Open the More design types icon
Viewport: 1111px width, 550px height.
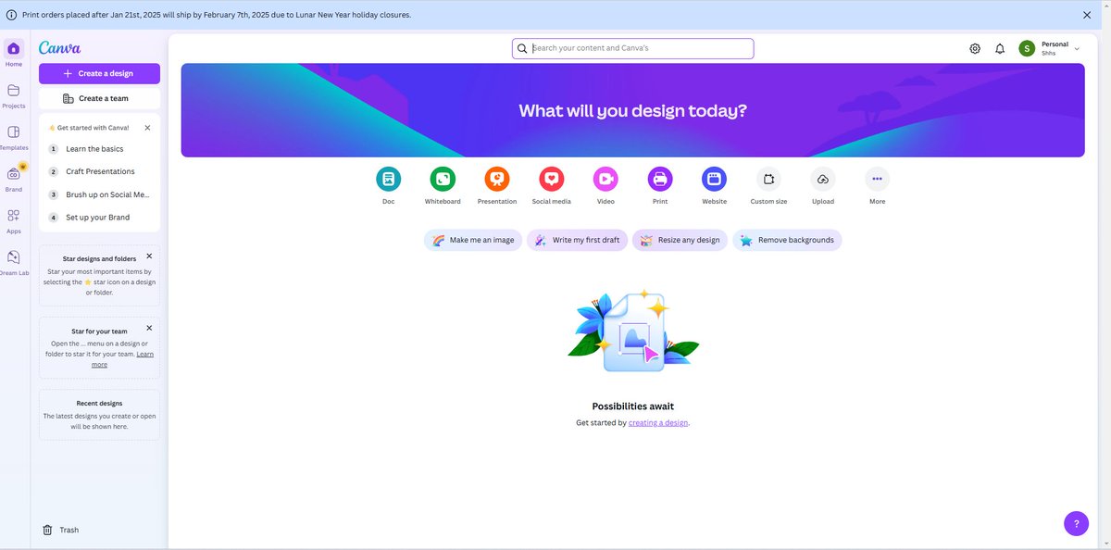point(877,179)
